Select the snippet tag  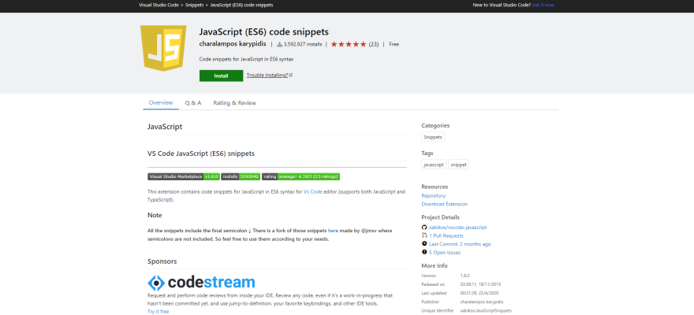pyautogui.click(x=458, y=165)
